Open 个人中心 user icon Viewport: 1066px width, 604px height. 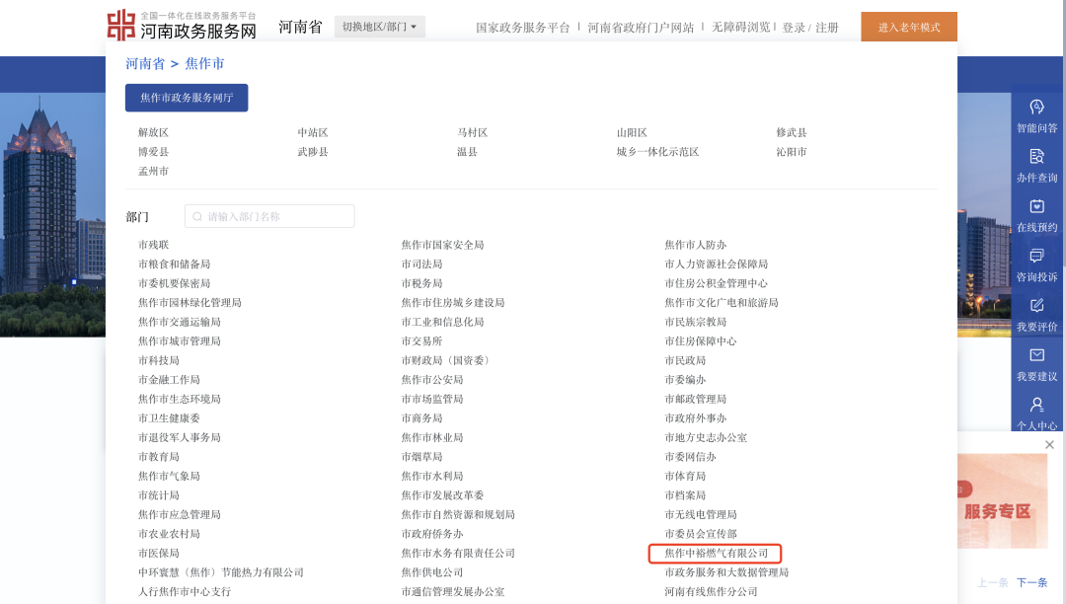click(x=1036, y=406)
